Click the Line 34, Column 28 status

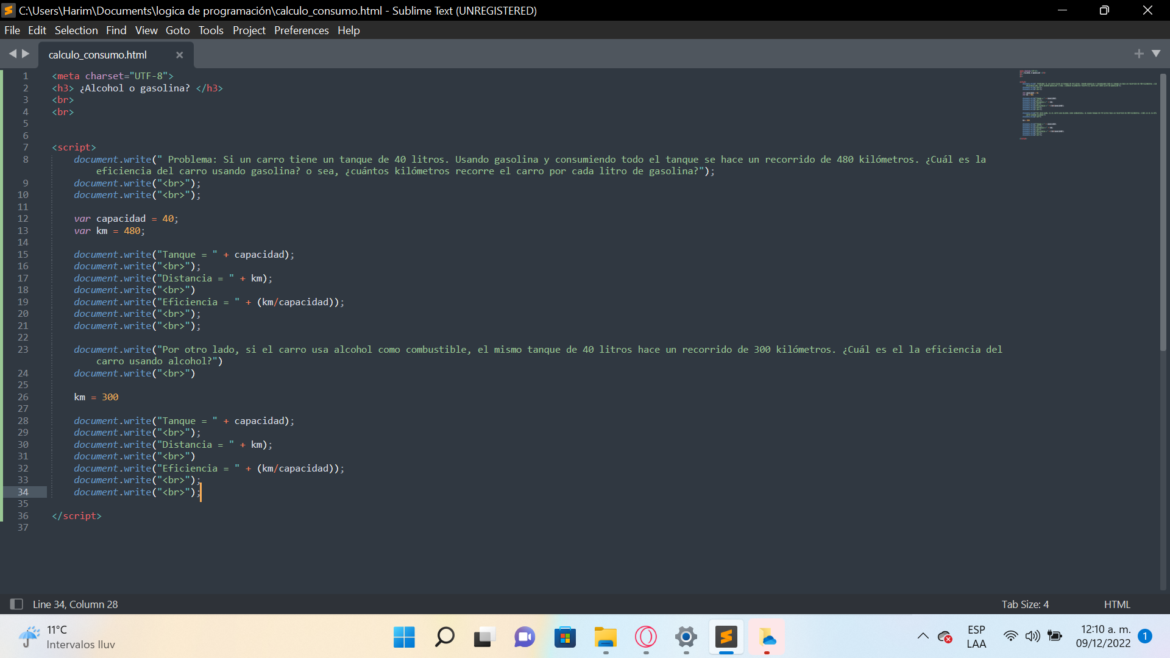(x=76, y=604)
